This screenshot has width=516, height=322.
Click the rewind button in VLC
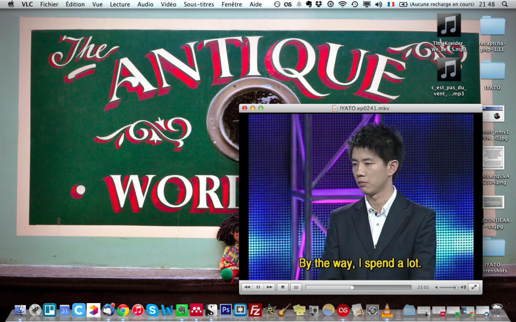point(247,287)
